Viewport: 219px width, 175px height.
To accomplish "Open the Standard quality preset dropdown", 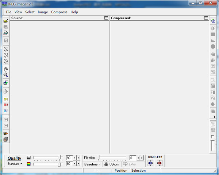I will pyautogui.click(x=15, y=164).
